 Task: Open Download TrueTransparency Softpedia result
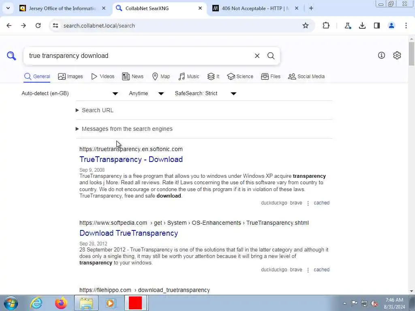click(x=128, y=233)
